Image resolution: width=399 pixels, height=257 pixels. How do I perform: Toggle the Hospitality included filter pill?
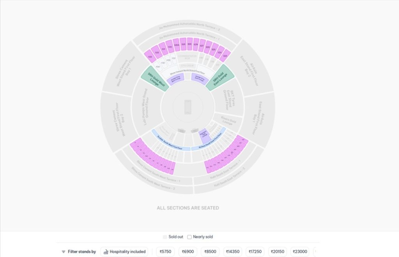124,252
